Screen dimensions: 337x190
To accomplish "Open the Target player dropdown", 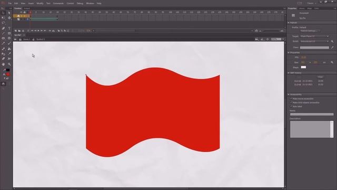I will pyautogui.click(x=314, y=36).
